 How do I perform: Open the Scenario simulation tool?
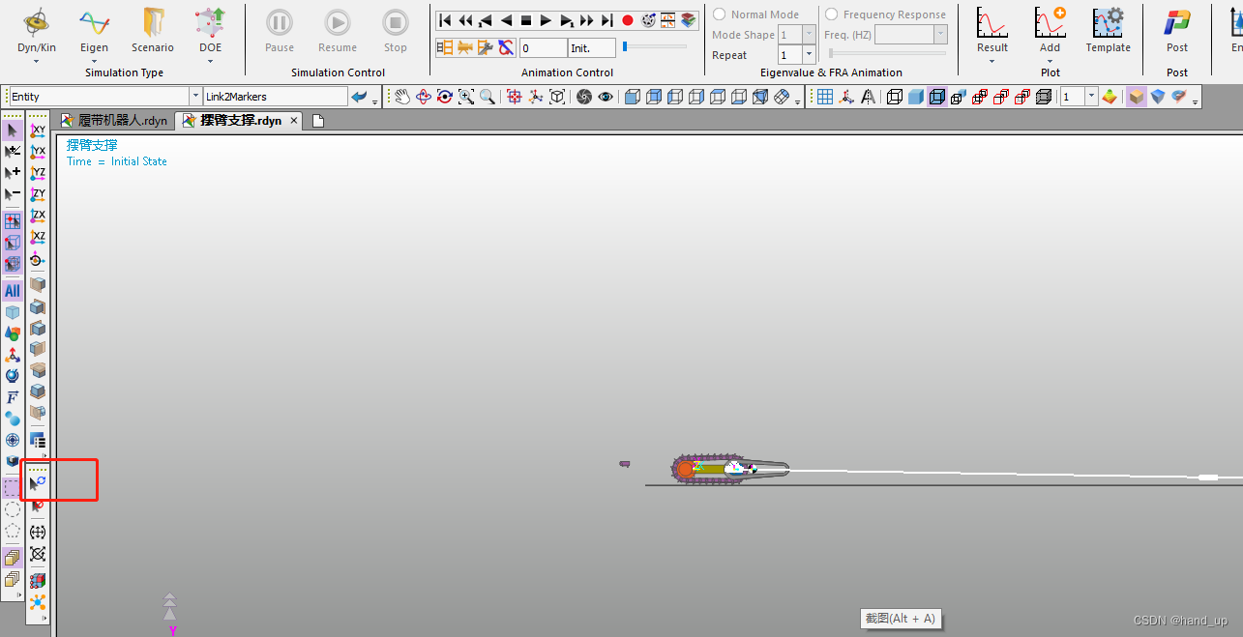[x=153, y=29]
